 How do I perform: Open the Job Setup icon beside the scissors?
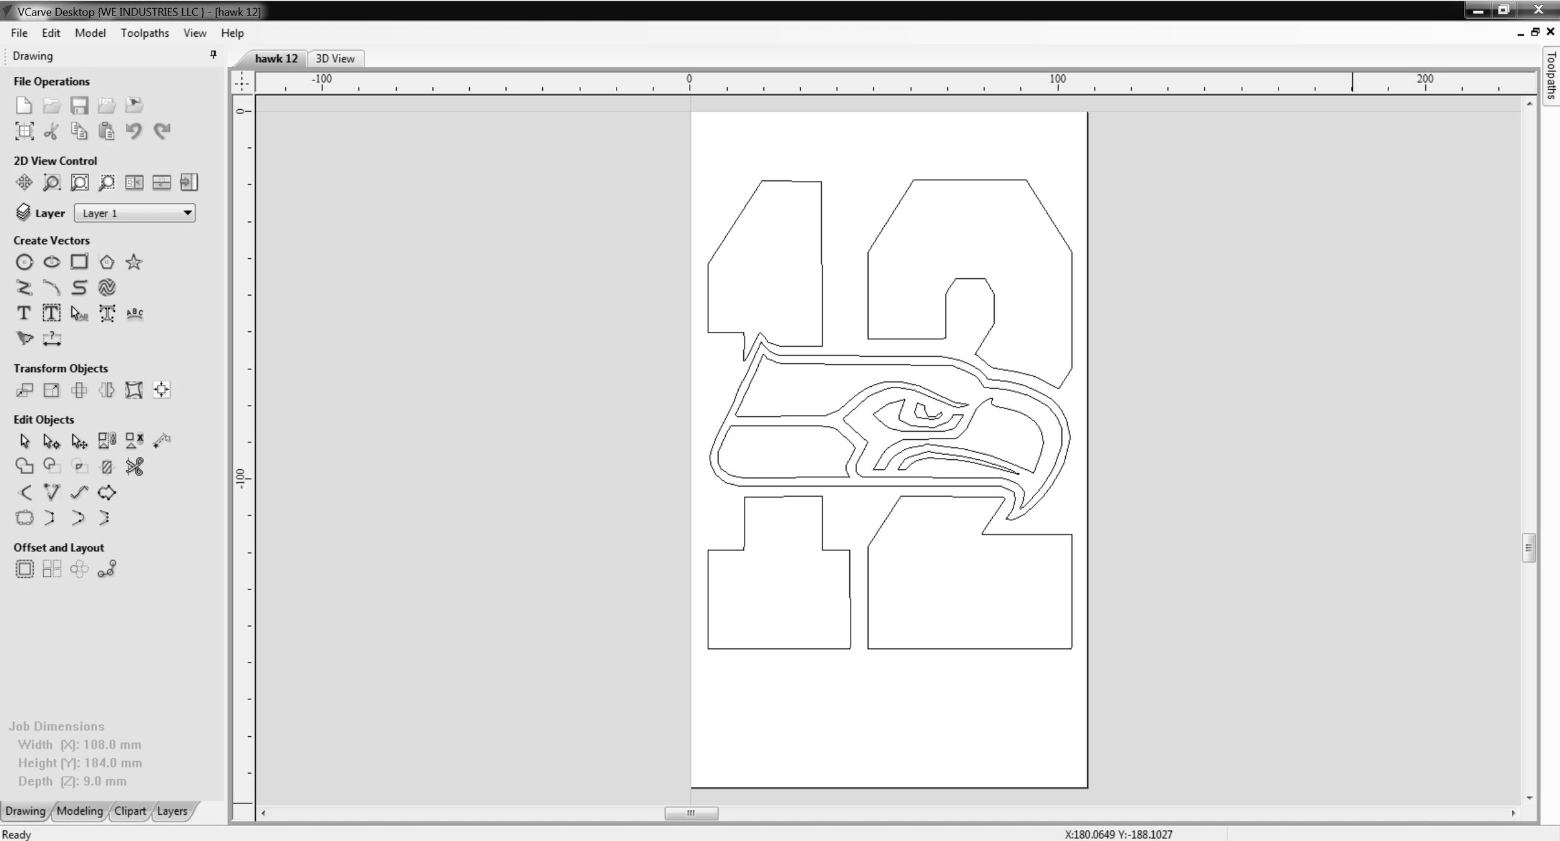tap(24, 131)
